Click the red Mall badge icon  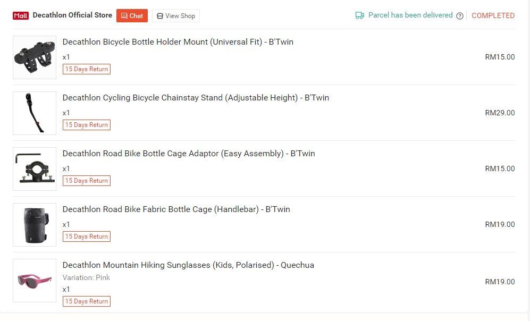point(21,15)
